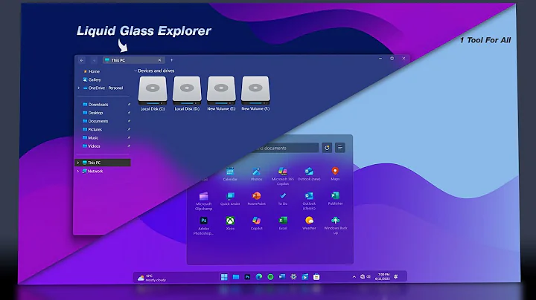Open Windows Backup app

335,225
